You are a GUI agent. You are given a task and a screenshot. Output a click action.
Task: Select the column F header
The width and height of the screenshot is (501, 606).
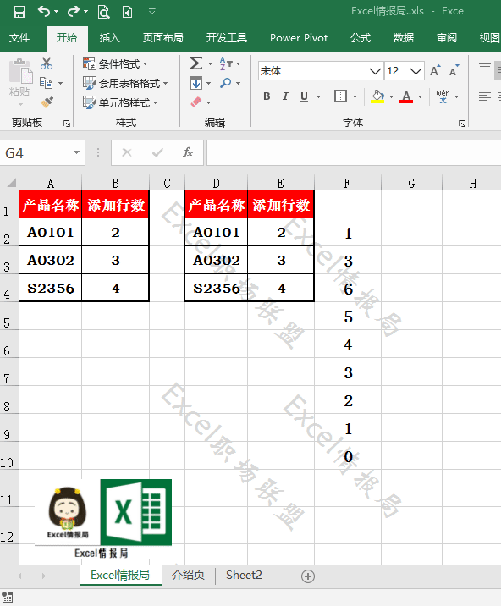348,183
